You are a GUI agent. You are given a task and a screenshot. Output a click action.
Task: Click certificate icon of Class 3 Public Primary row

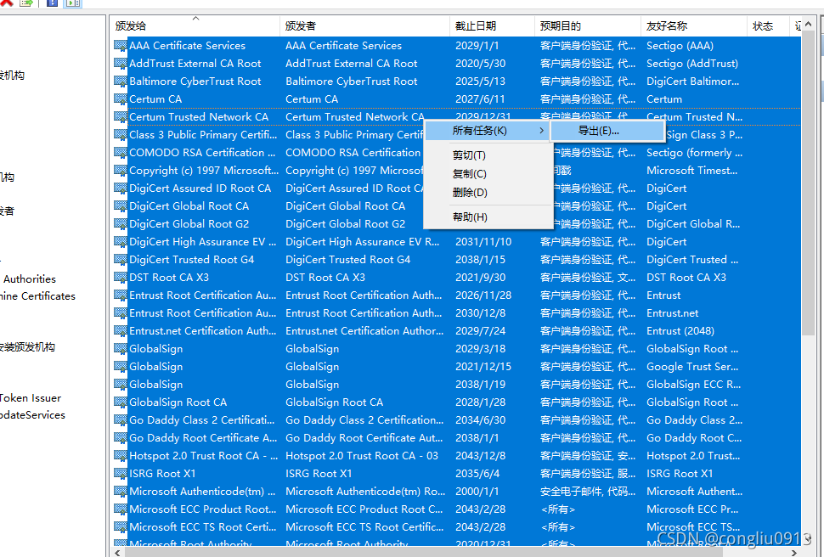(x=121, y=135)
